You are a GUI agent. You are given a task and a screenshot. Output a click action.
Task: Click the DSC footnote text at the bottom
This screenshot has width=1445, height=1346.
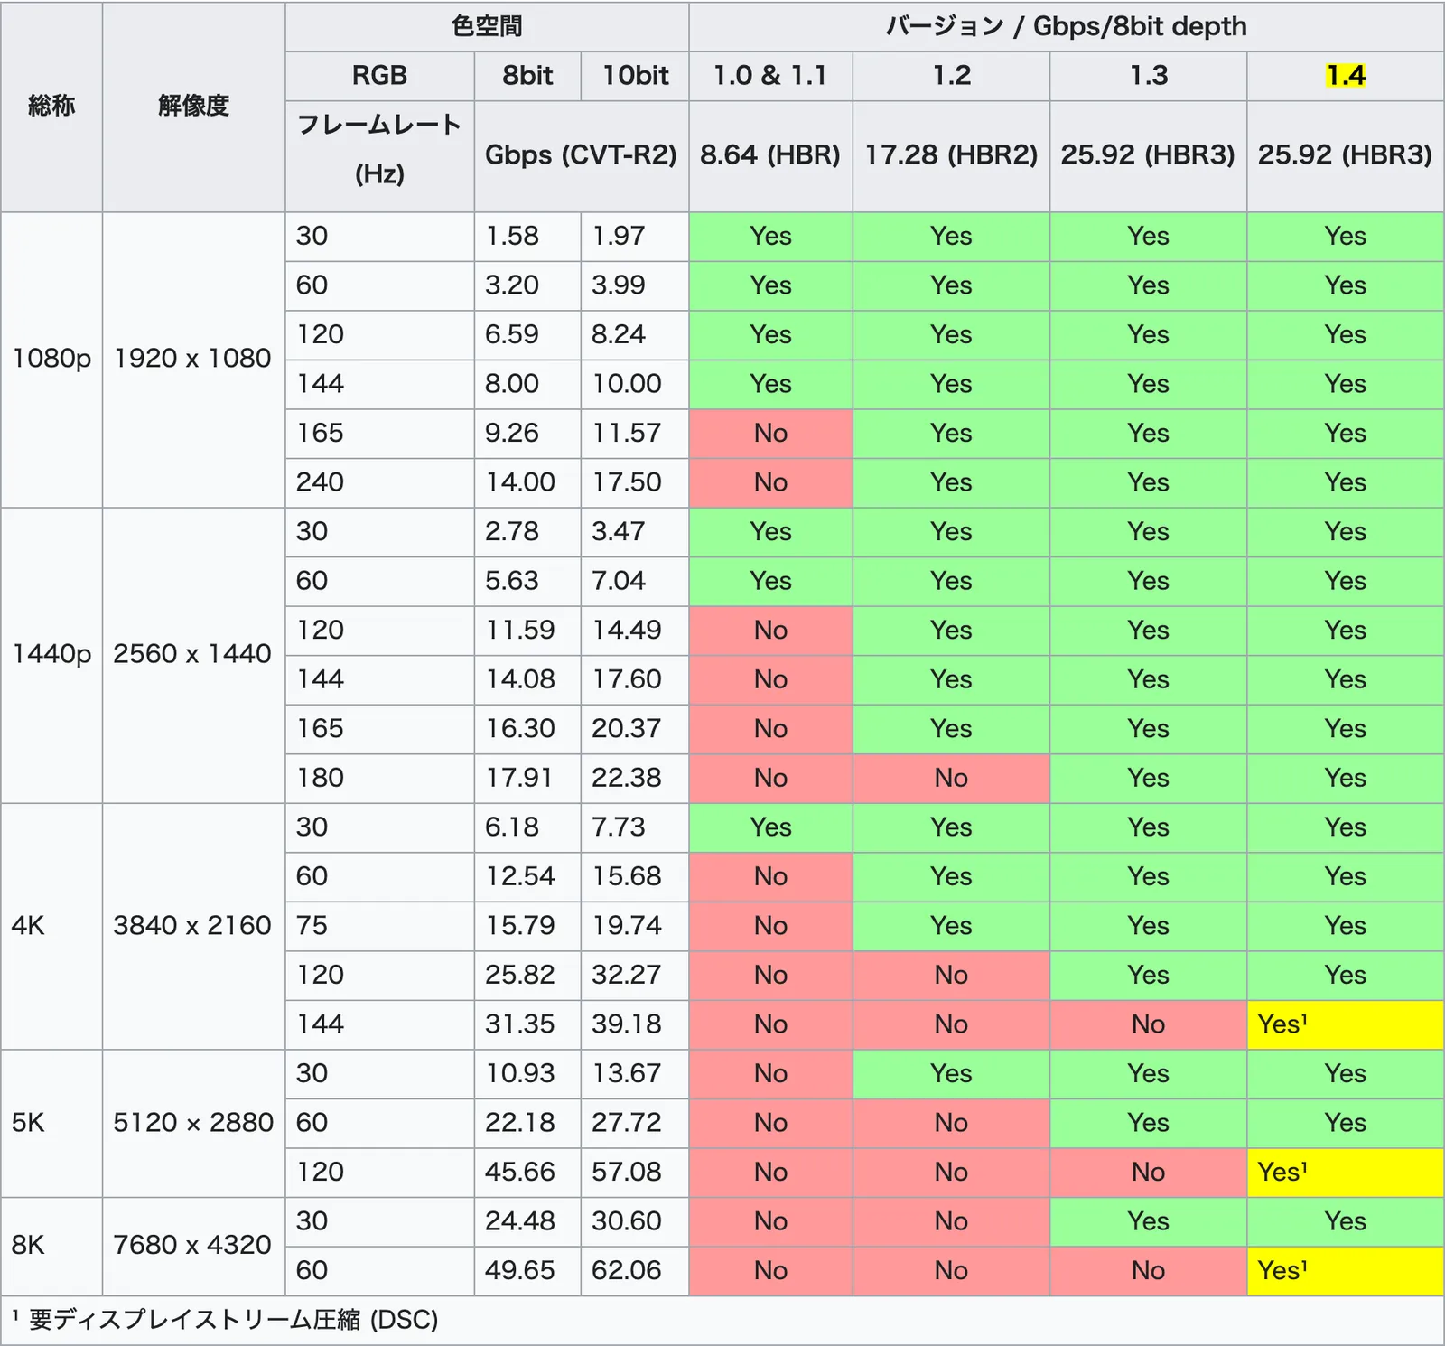coord(233,1320)
